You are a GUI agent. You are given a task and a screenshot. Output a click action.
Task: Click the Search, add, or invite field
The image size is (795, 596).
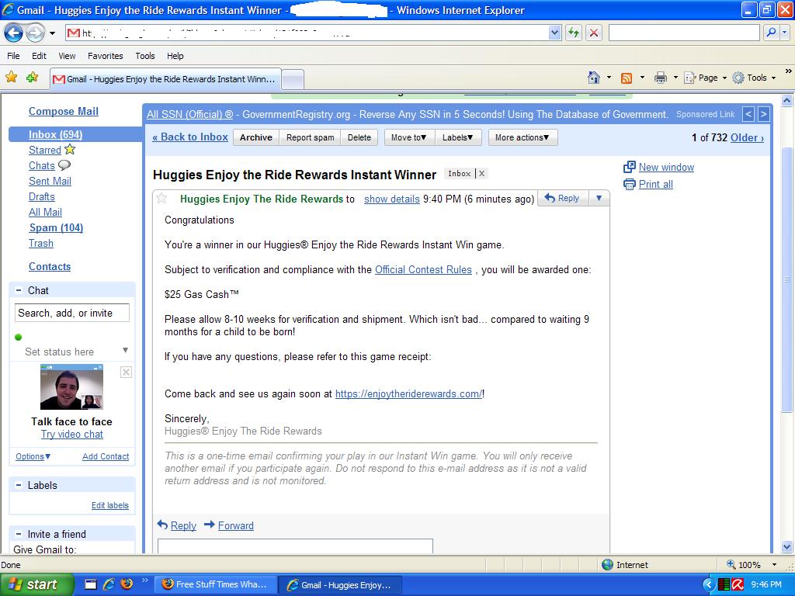pyautogui.click(x=72, y=314)
